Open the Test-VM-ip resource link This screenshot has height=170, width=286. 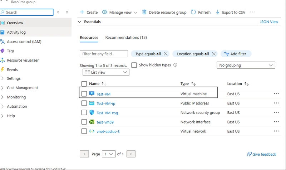[x=106, y=103]
